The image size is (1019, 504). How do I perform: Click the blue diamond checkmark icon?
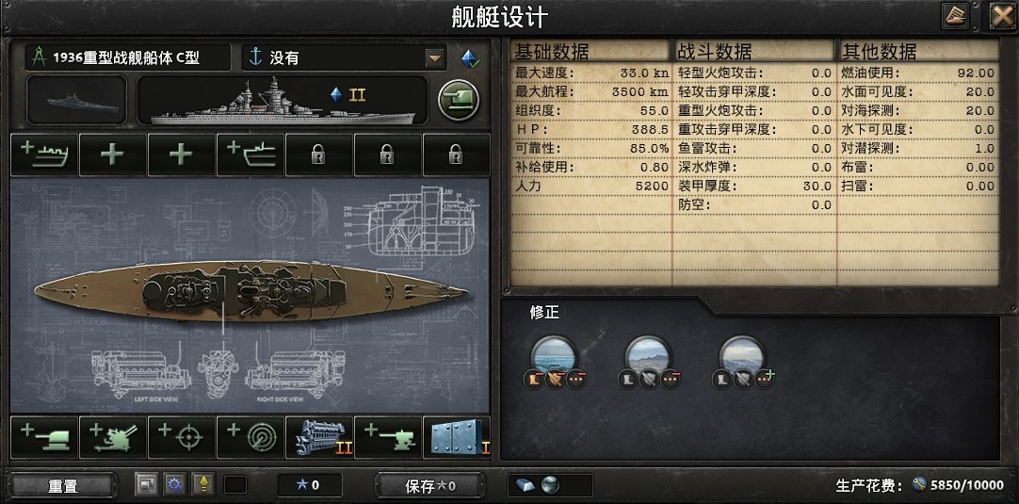(x=471, y=58)
